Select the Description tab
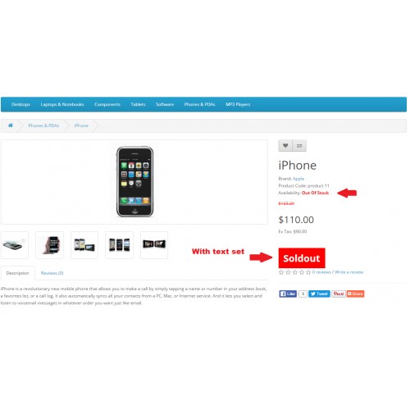This screenshot has width=410, height=410. click(17, 273)
